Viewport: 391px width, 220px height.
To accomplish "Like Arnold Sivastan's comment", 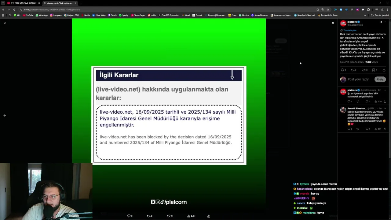I will [367, 129].
